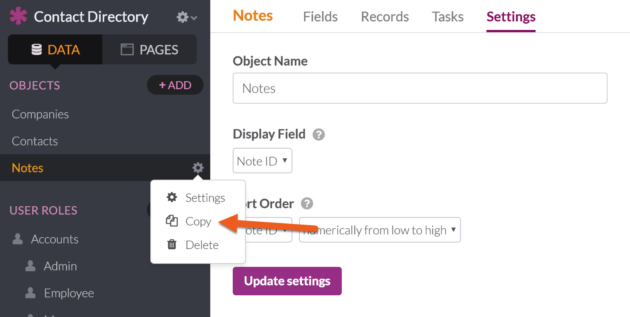
Task: Click the Update settings button
Action: click(287, 281)
